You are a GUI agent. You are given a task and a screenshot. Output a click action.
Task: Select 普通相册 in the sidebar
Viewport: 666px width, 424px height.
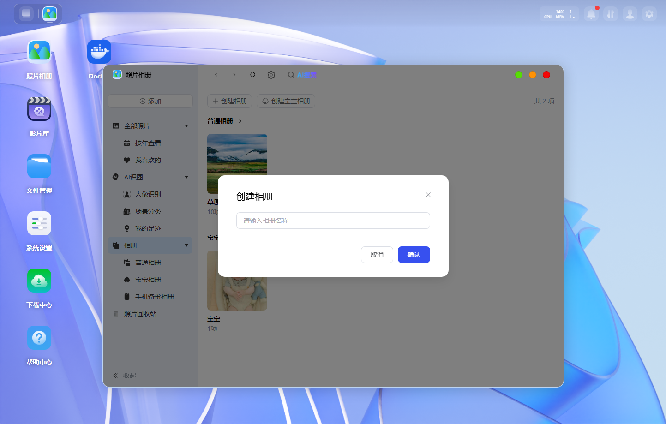[x=150, y=263]
